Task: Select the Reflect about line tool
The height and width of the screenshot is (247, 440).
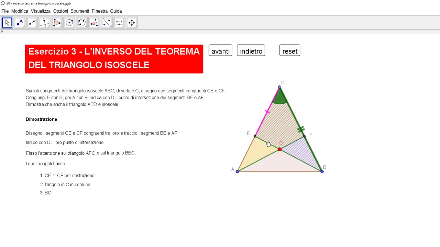Action: pos(107,23)
